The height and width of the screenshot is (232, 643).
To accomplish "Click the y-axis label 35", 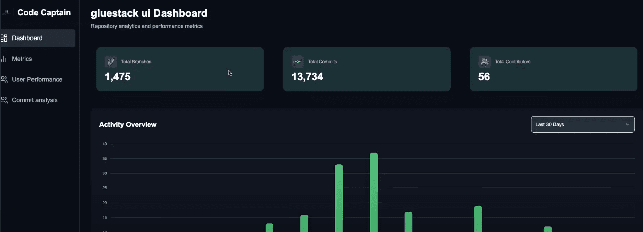I will [105, 158].
